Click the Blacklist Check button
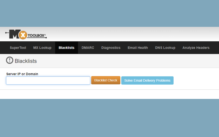 [x=106, y=80]
